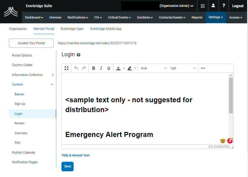This screenshot has width=248, height=177.
Task: Open the 'Help & Answer' text link
Action: pos(75,155)
